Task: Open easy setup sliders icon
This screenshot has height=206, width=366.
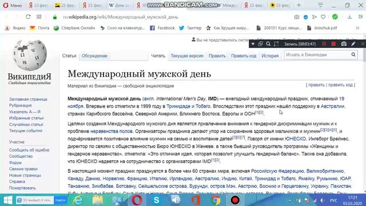Action: pyautogui.click(x=361, y=17)
